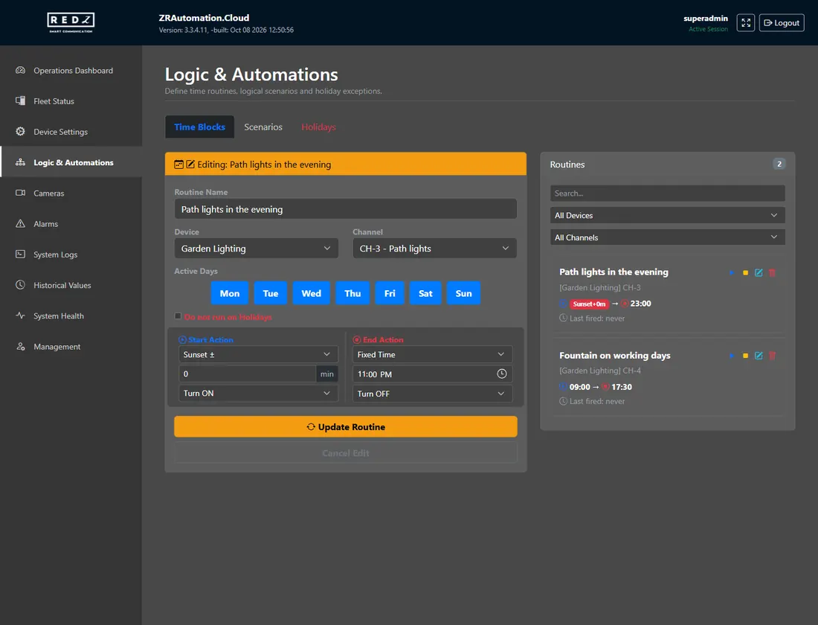Run the Path lights in the evening routine
This screenshot has height=625, width=818.
click(x=732, y=272)
